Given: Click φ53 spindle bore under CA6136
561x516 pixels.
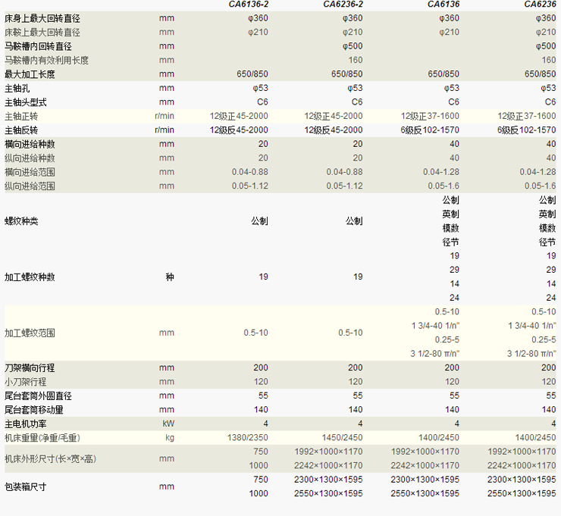Looking at the screenshot, I should [x=452, y=88].
